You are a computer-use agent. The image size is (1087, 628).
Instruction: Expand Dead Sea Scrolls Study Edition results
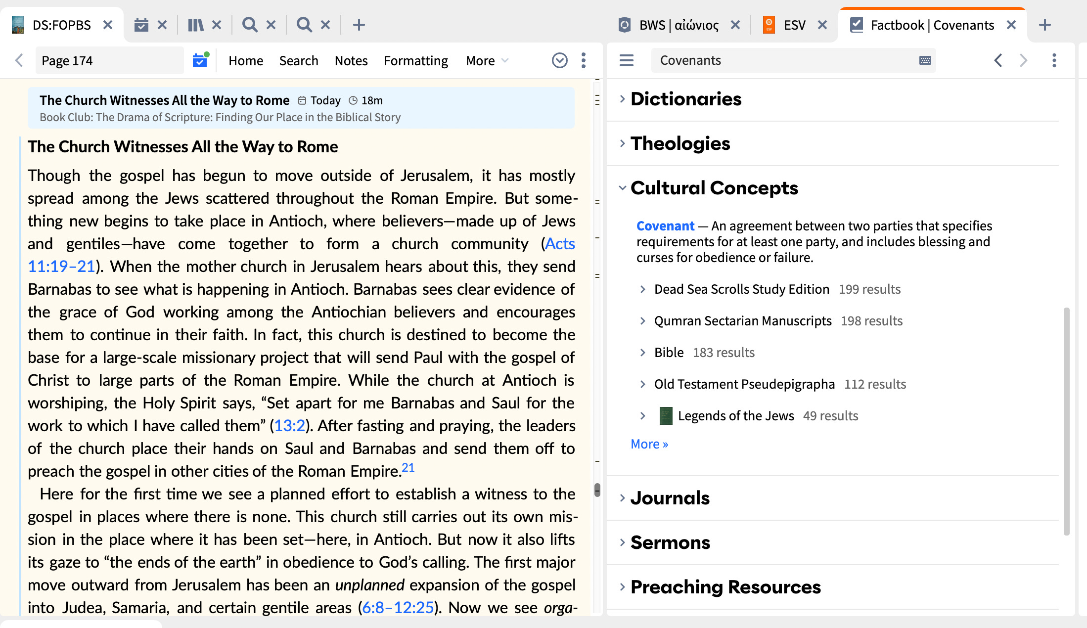point(643,289)
